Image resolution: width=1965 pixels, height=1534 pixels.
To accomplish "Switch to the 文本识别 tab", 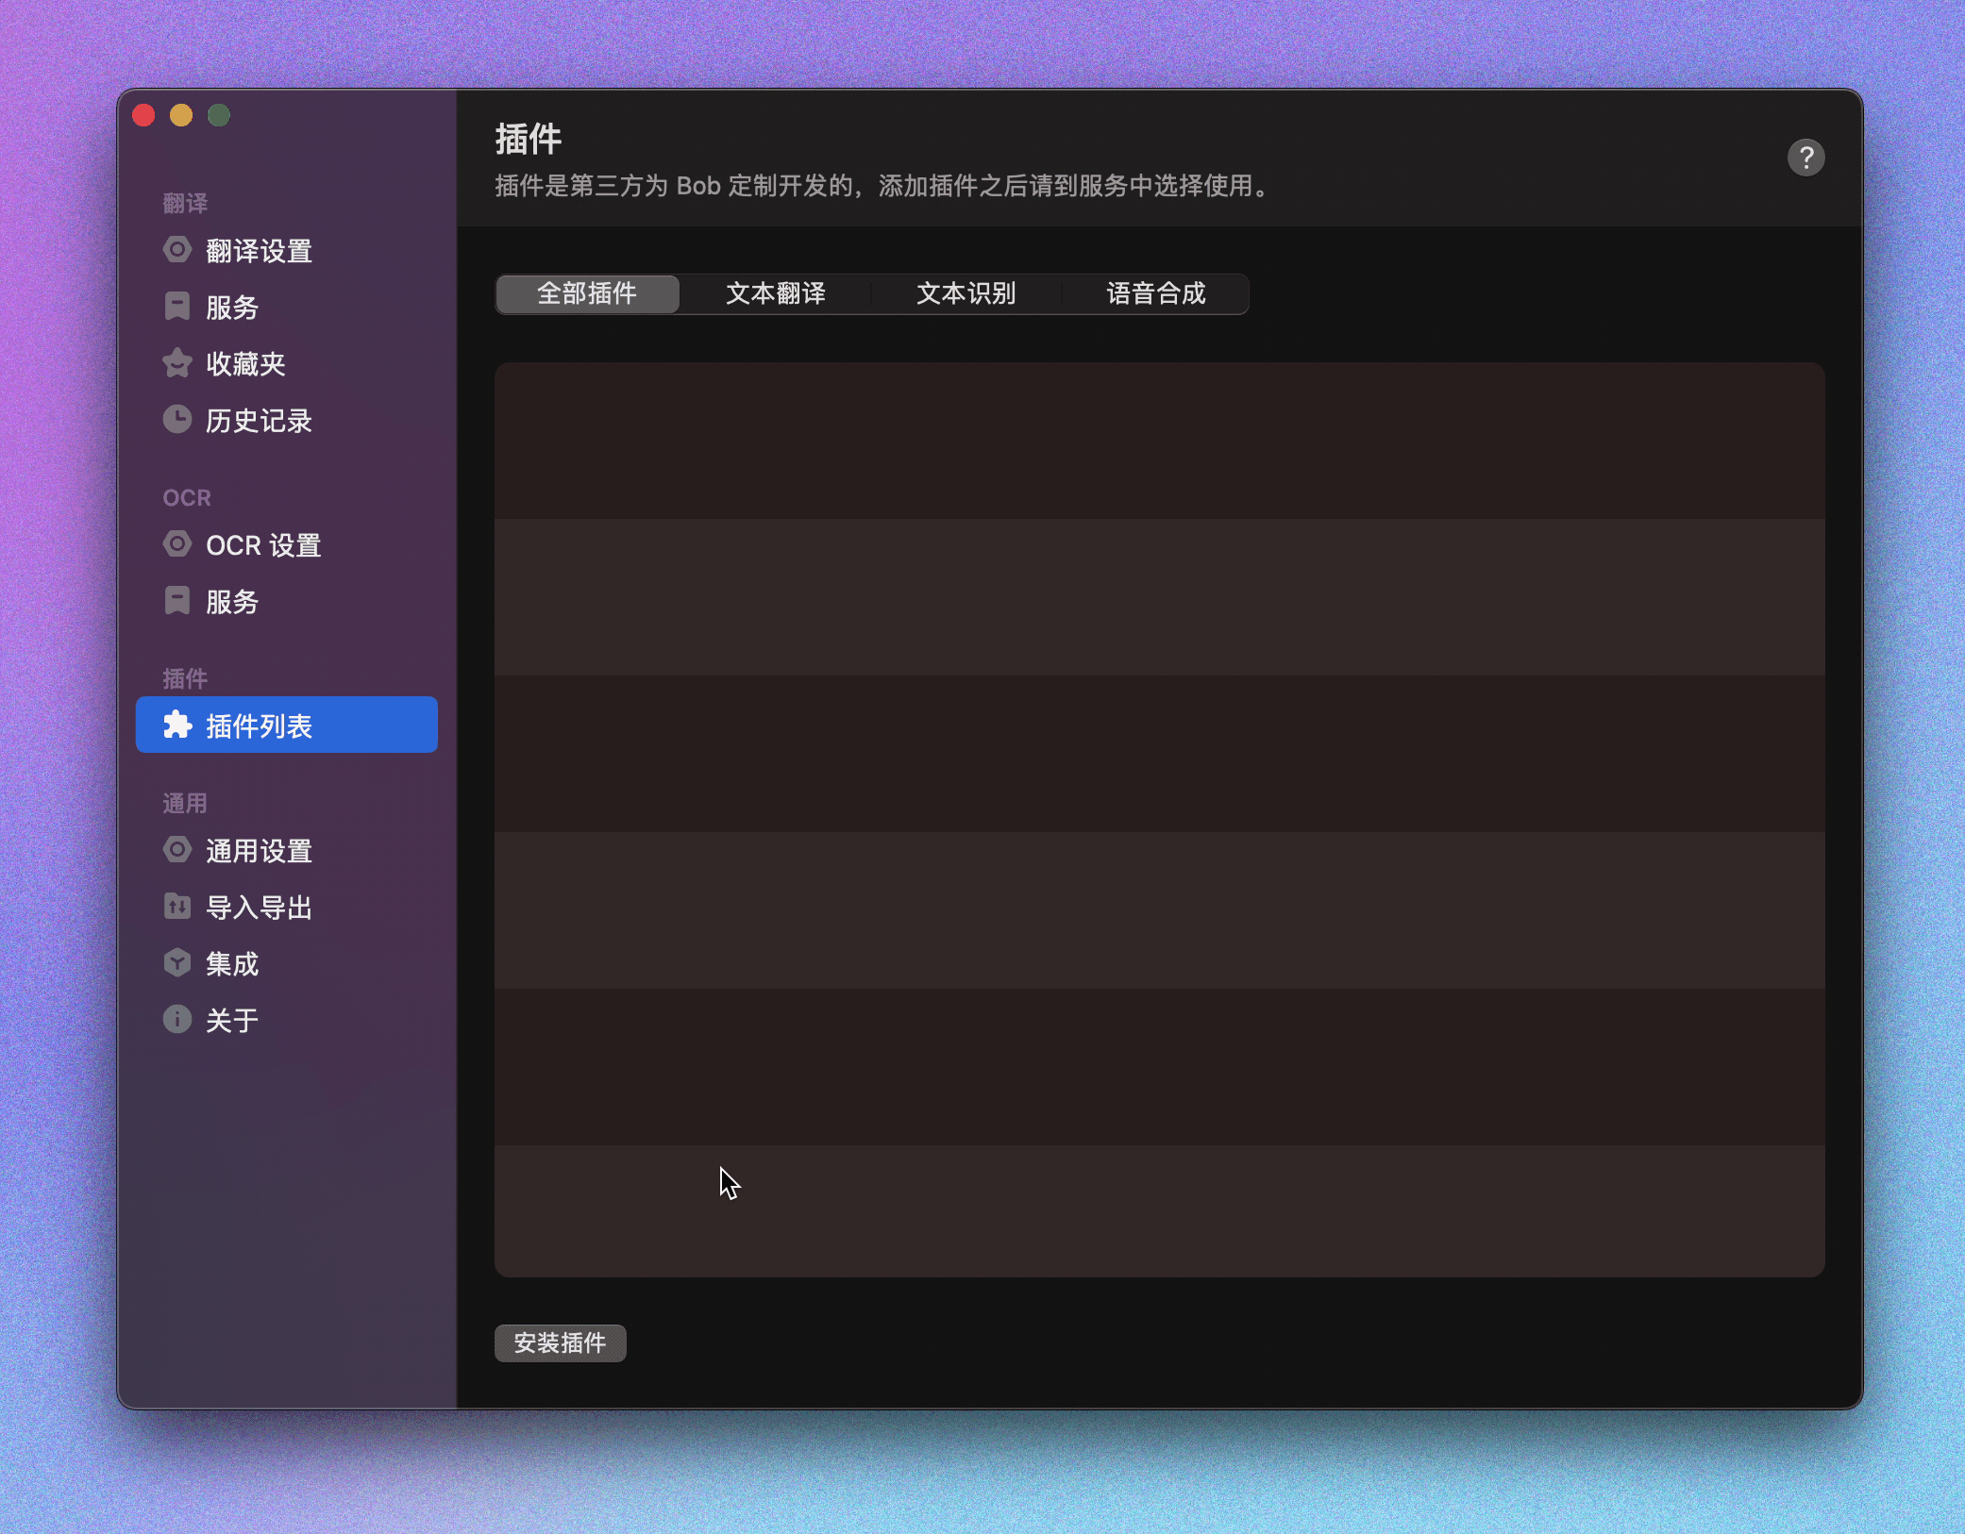I will 966,293.
